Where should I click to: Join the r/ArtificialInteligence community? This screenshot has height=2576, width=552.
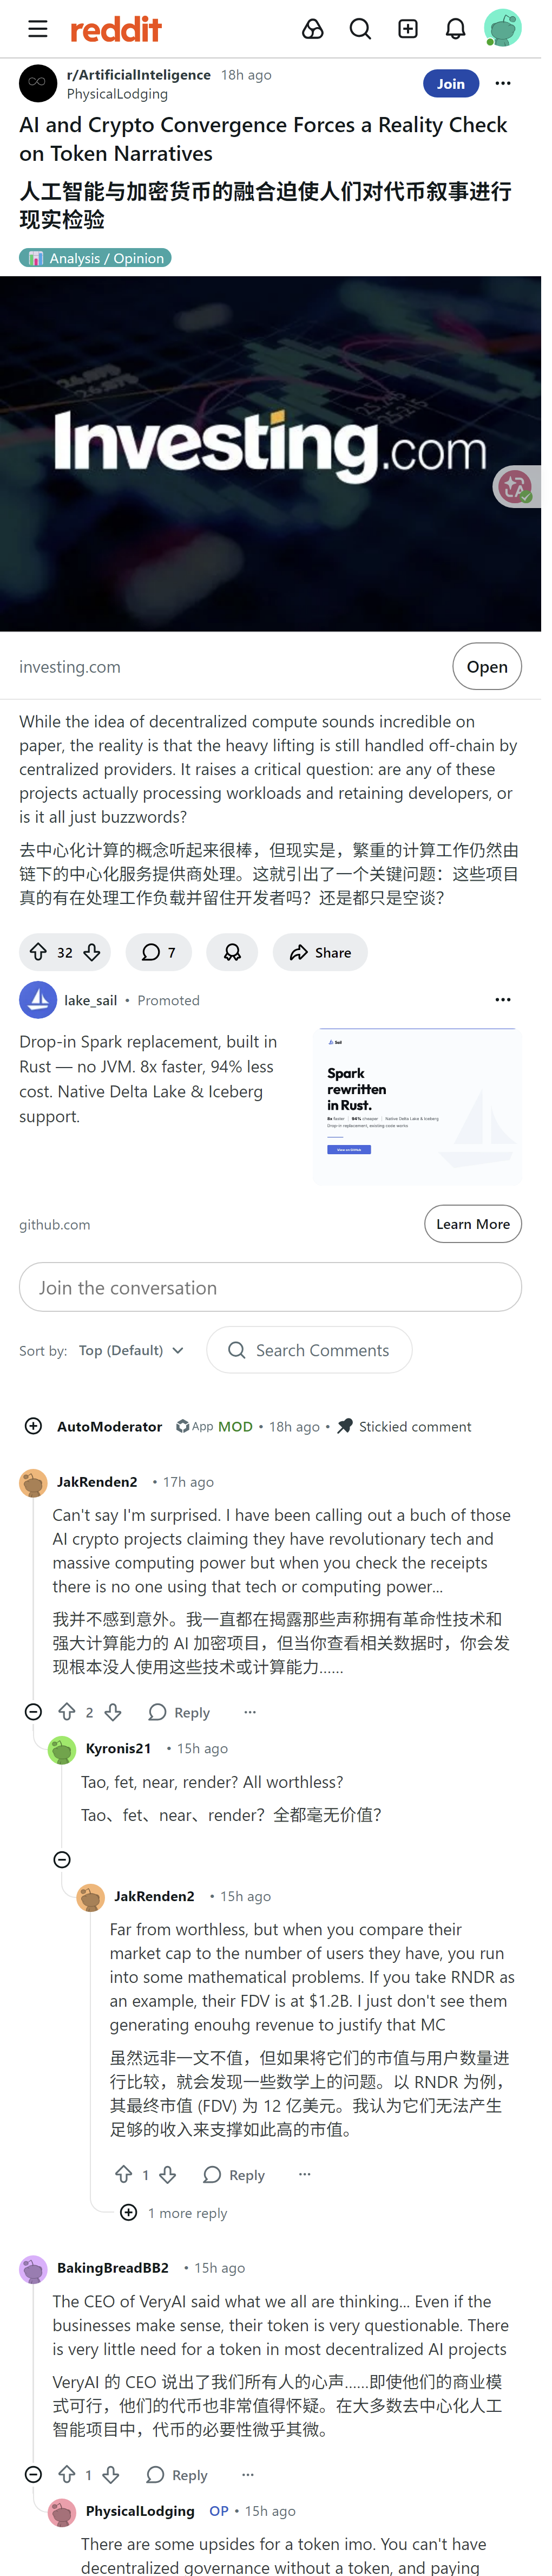click(x=450, y=84)
